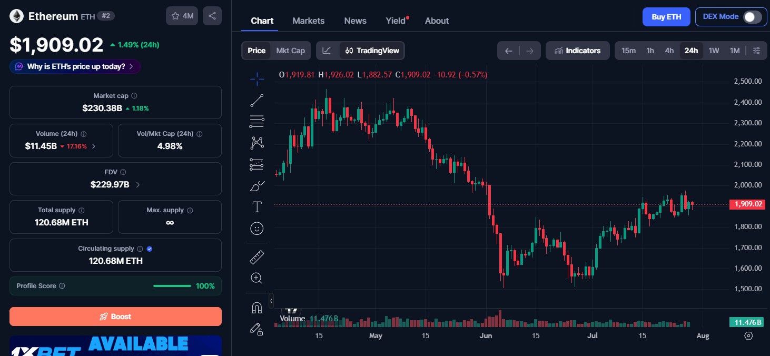Click Total supply 120.68M ETH value
The width and height of the screenshot is (770, 356).
[62, 222]
